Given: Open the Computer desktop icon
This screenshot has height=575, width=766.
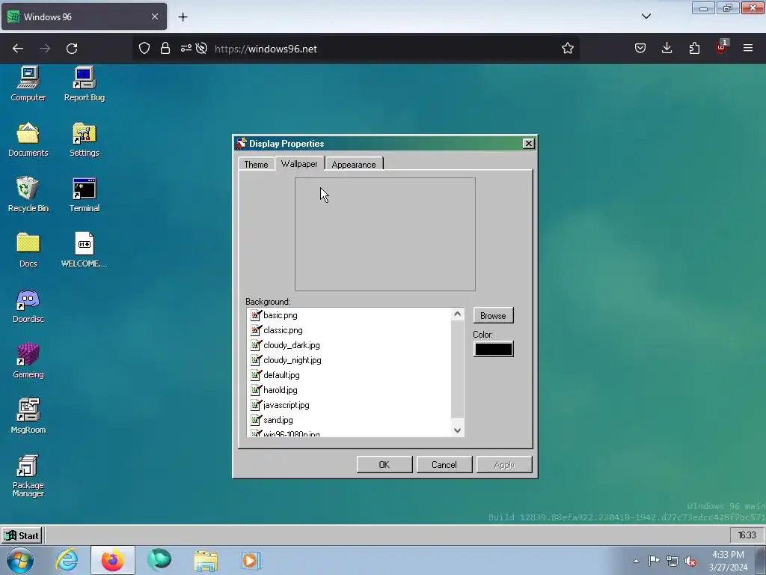Looking at the screenshot, I should click(x=28, y=84).
